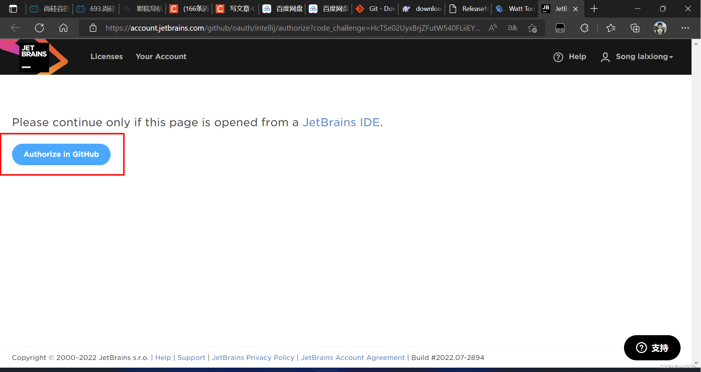Open Your Account menu item

(161, 57)
